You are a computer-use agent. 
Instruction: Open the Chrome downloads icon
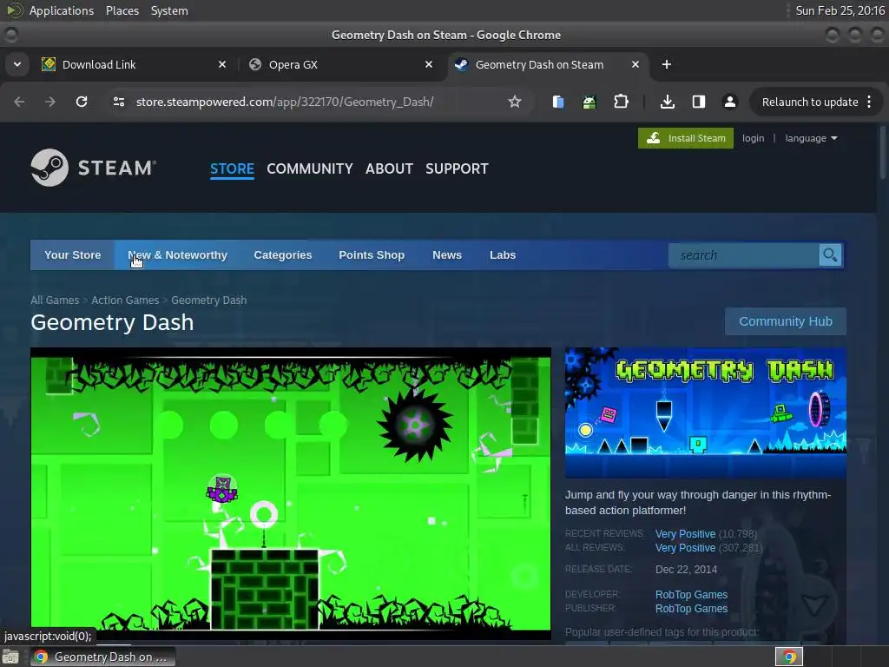point(668,102)
